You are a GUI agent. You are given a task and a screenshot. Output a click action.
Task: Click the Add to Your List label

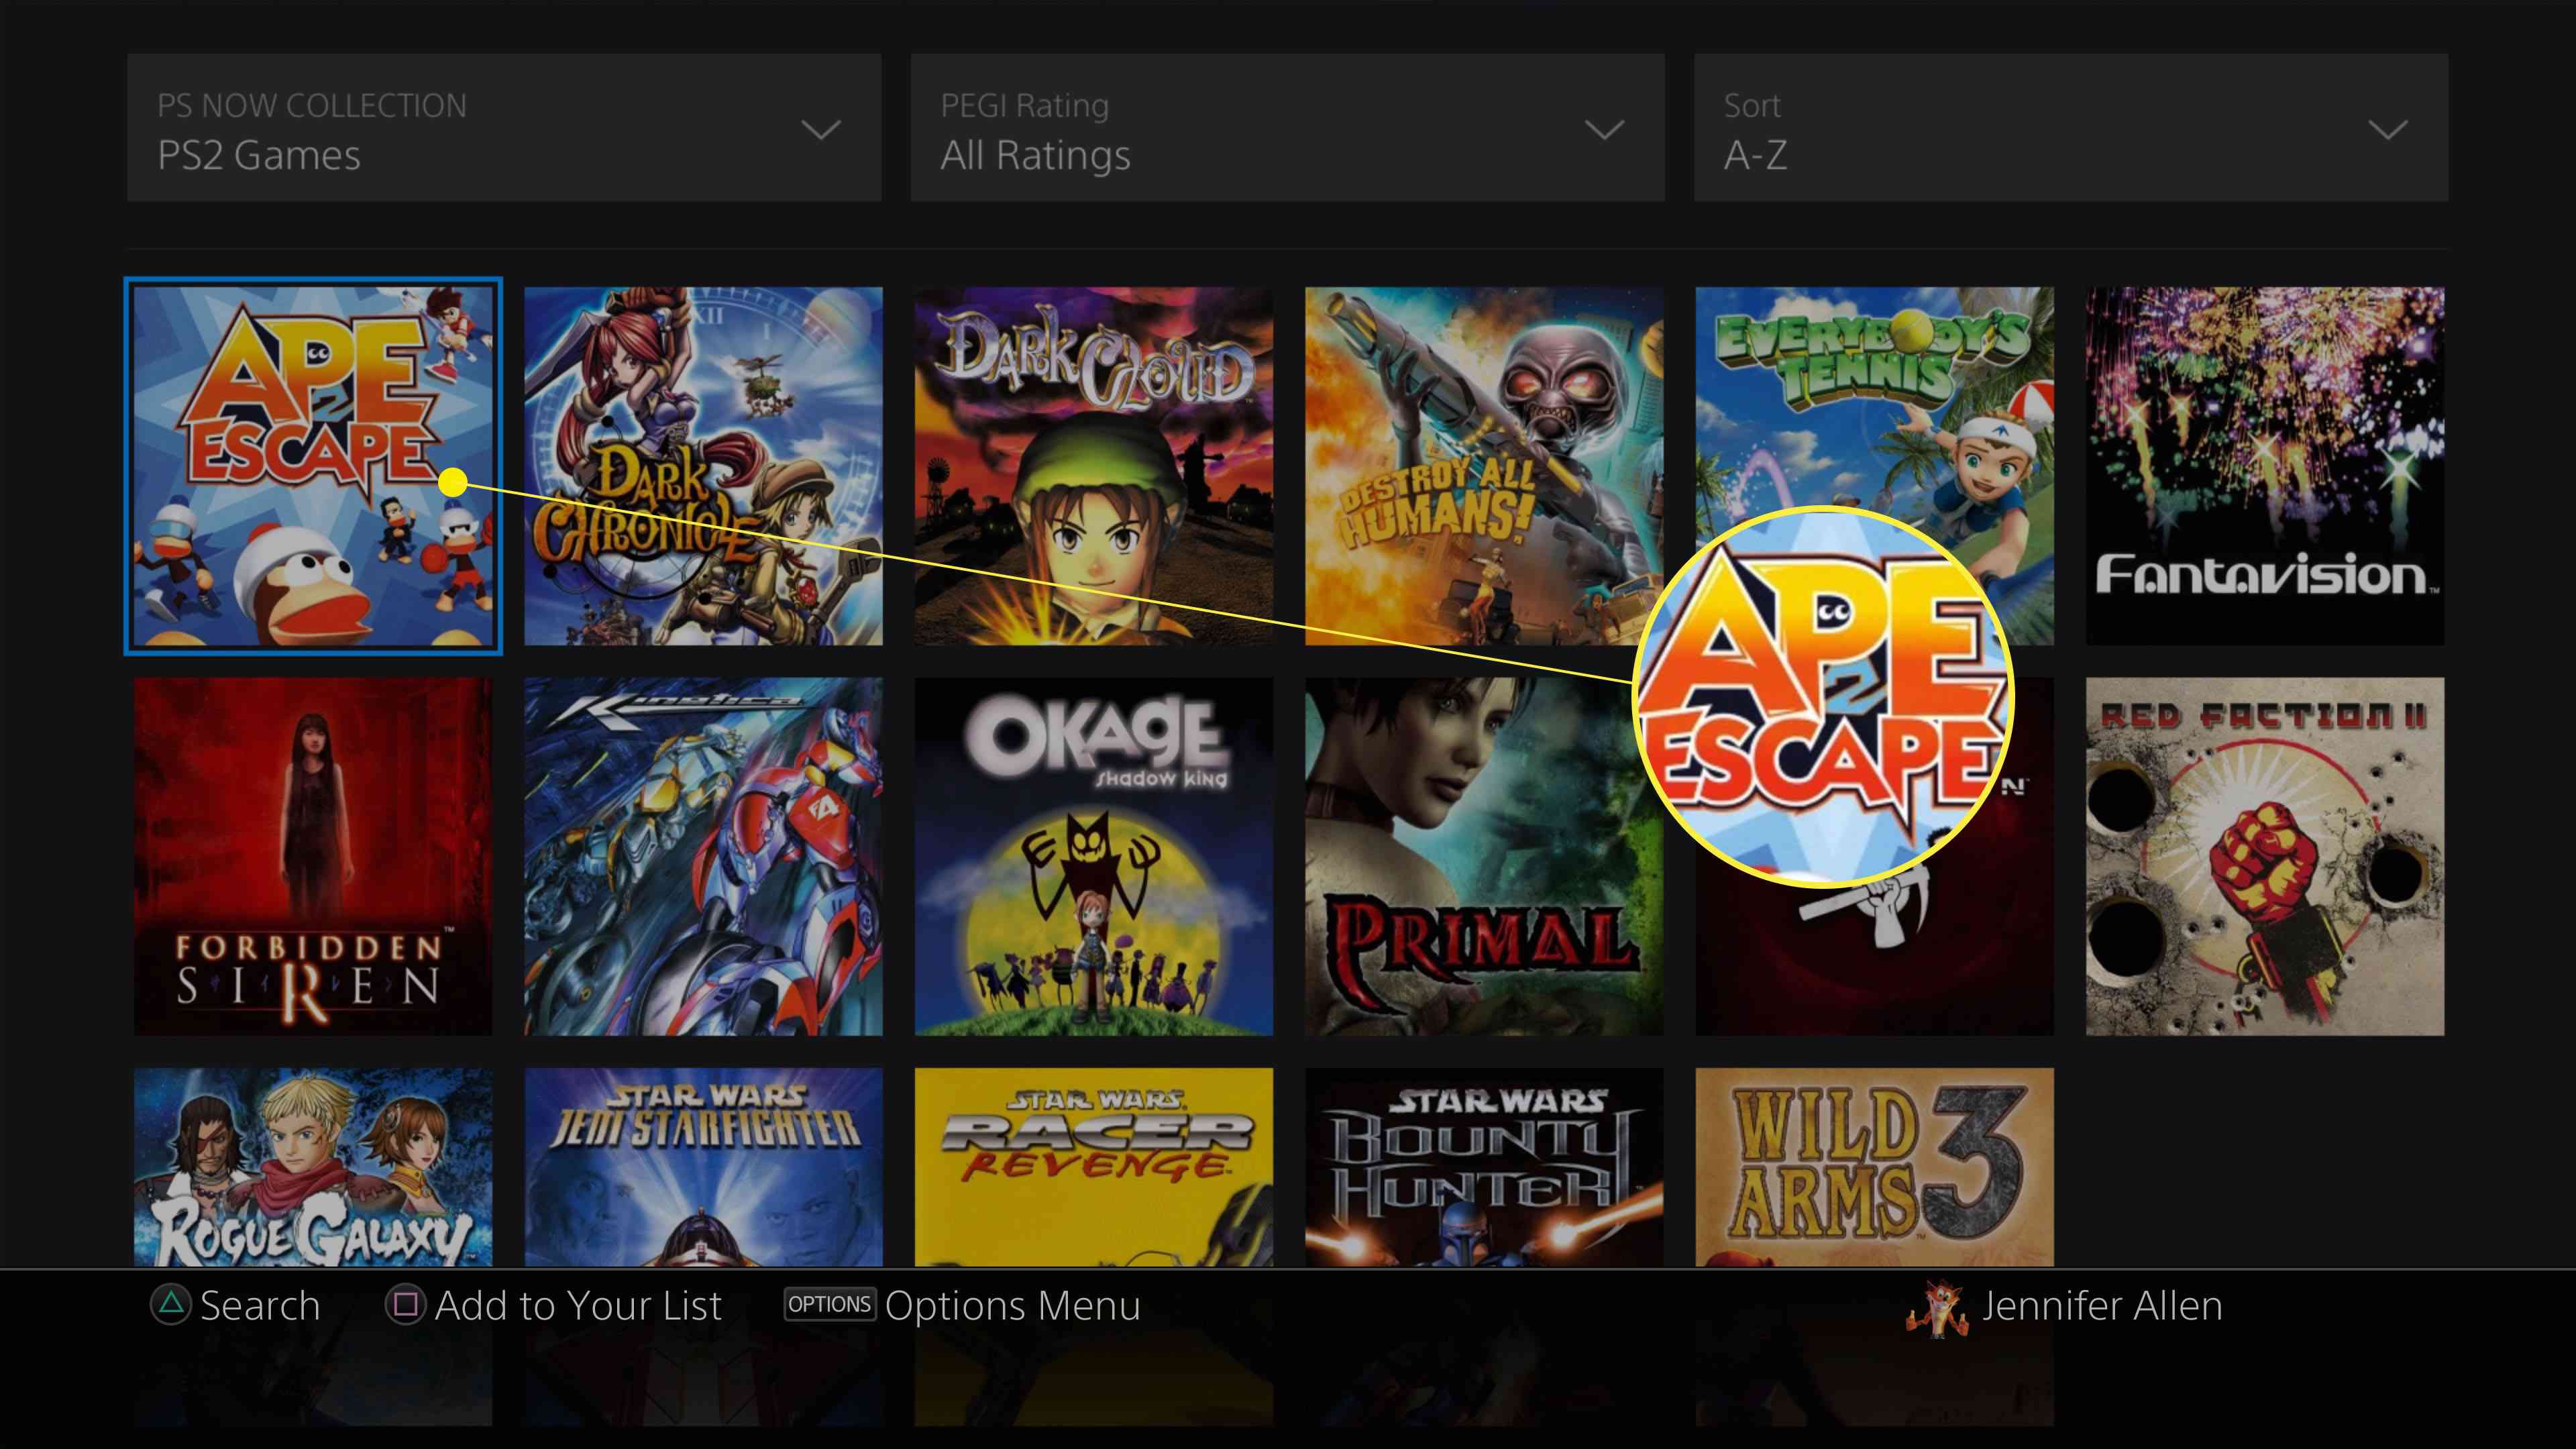578,1305
